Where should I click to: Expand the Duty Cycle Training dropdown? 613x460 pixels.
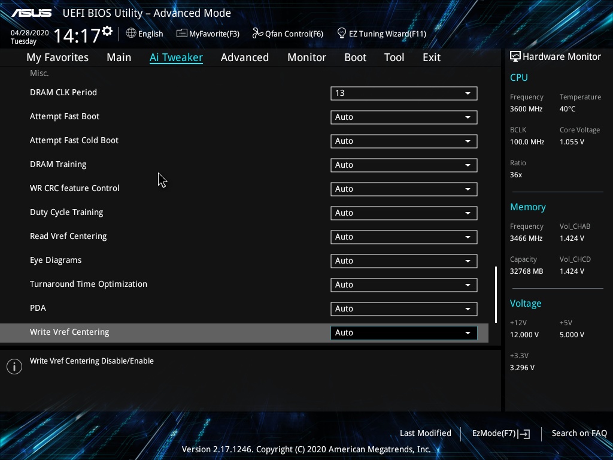tap(404, 213)
